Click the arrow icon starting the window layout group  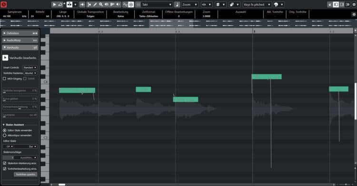coord(330,5)
